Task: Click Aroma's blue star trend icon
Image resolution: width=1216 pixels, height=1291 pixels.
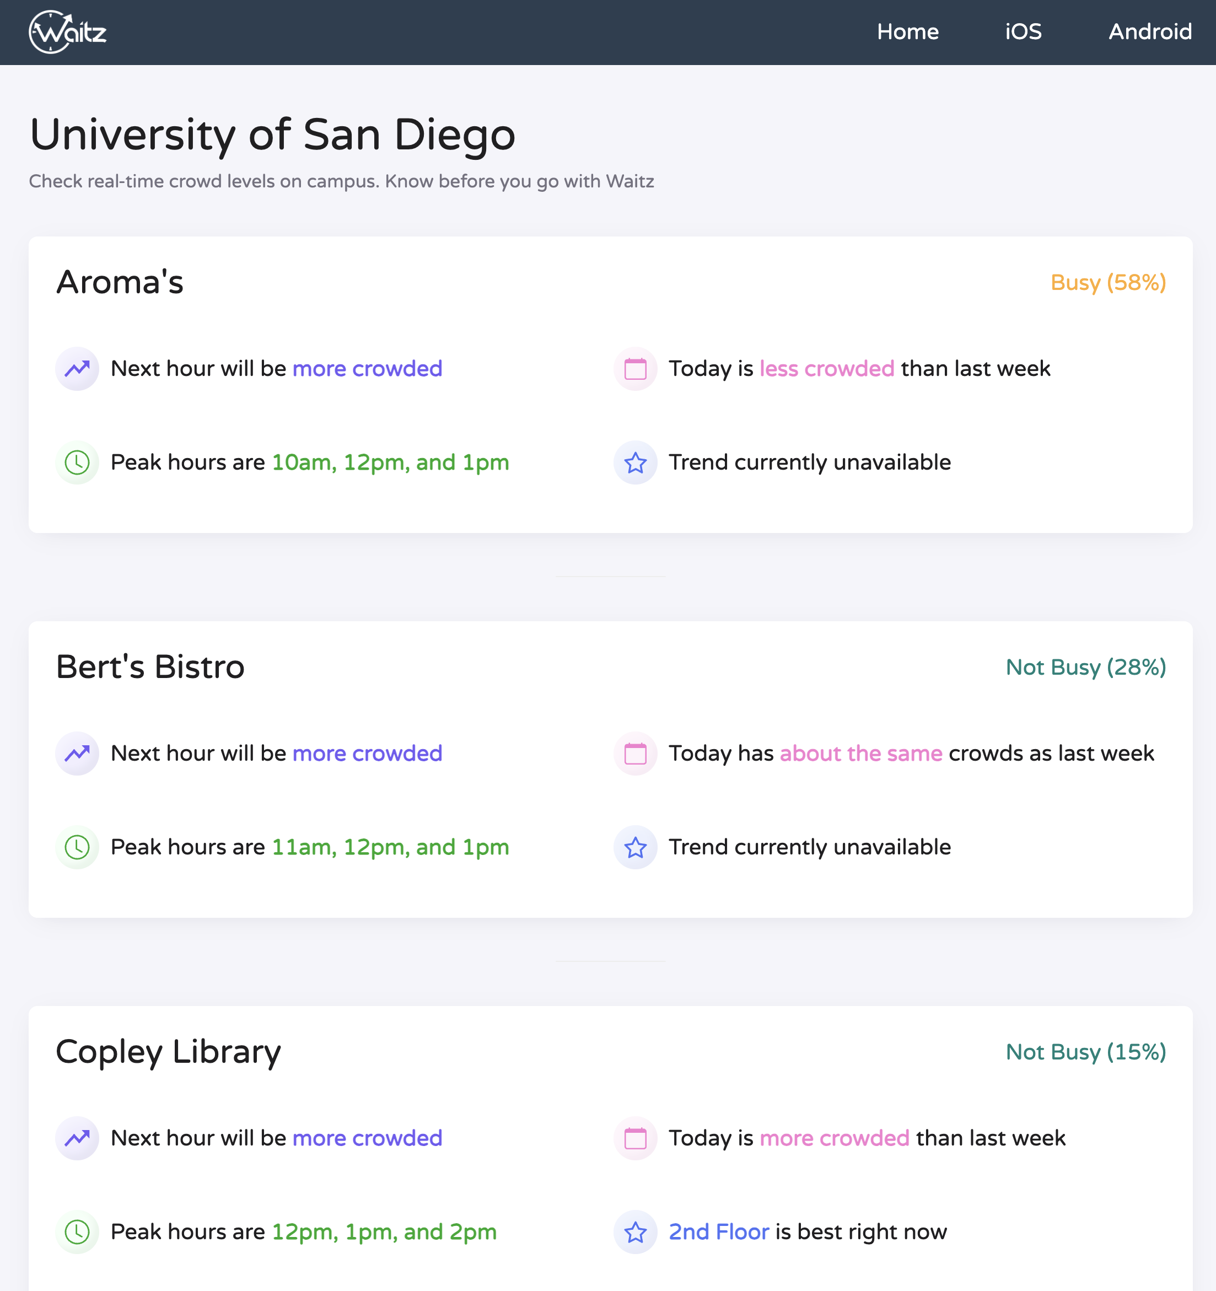Action: [x=635, y=462]
